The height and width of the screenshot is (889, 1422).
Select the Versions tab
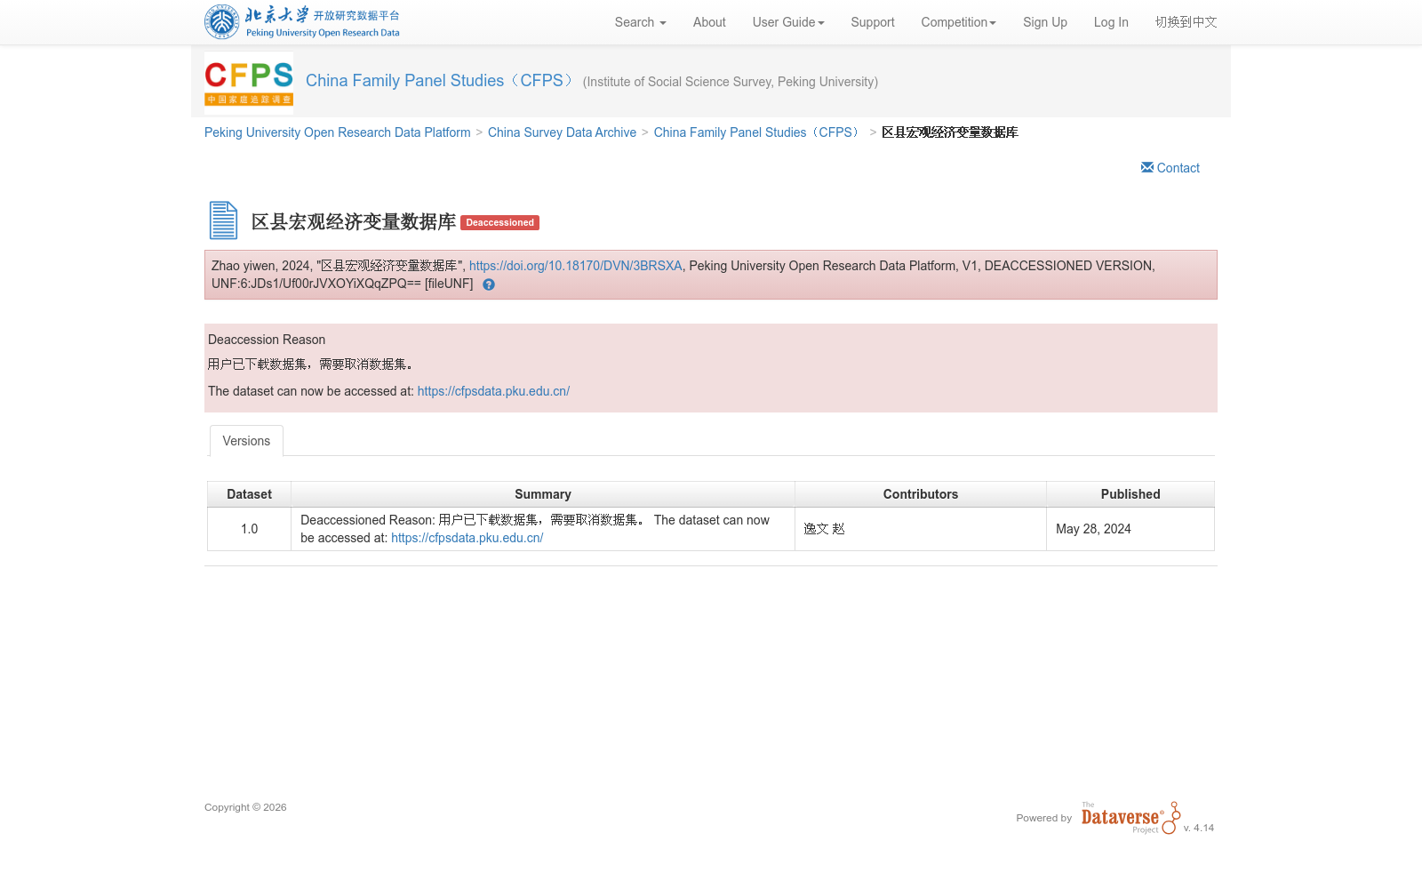(x=246, y=441)
